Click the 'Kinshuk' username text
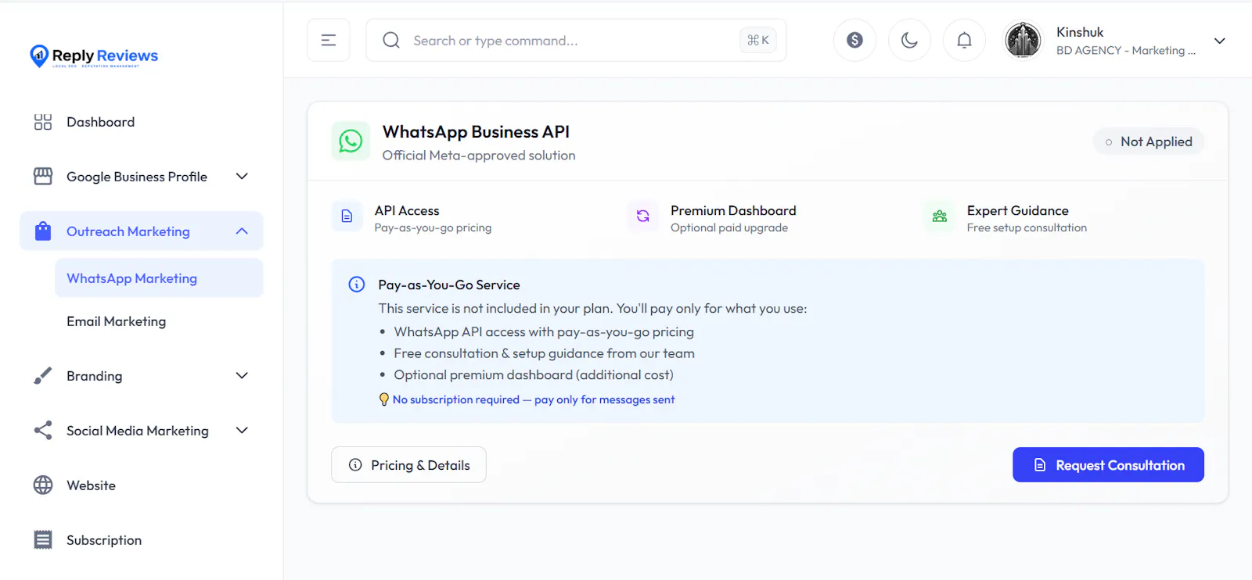Image resolution: width=1252 pixels, height=580 pixels. (1080, 32)
